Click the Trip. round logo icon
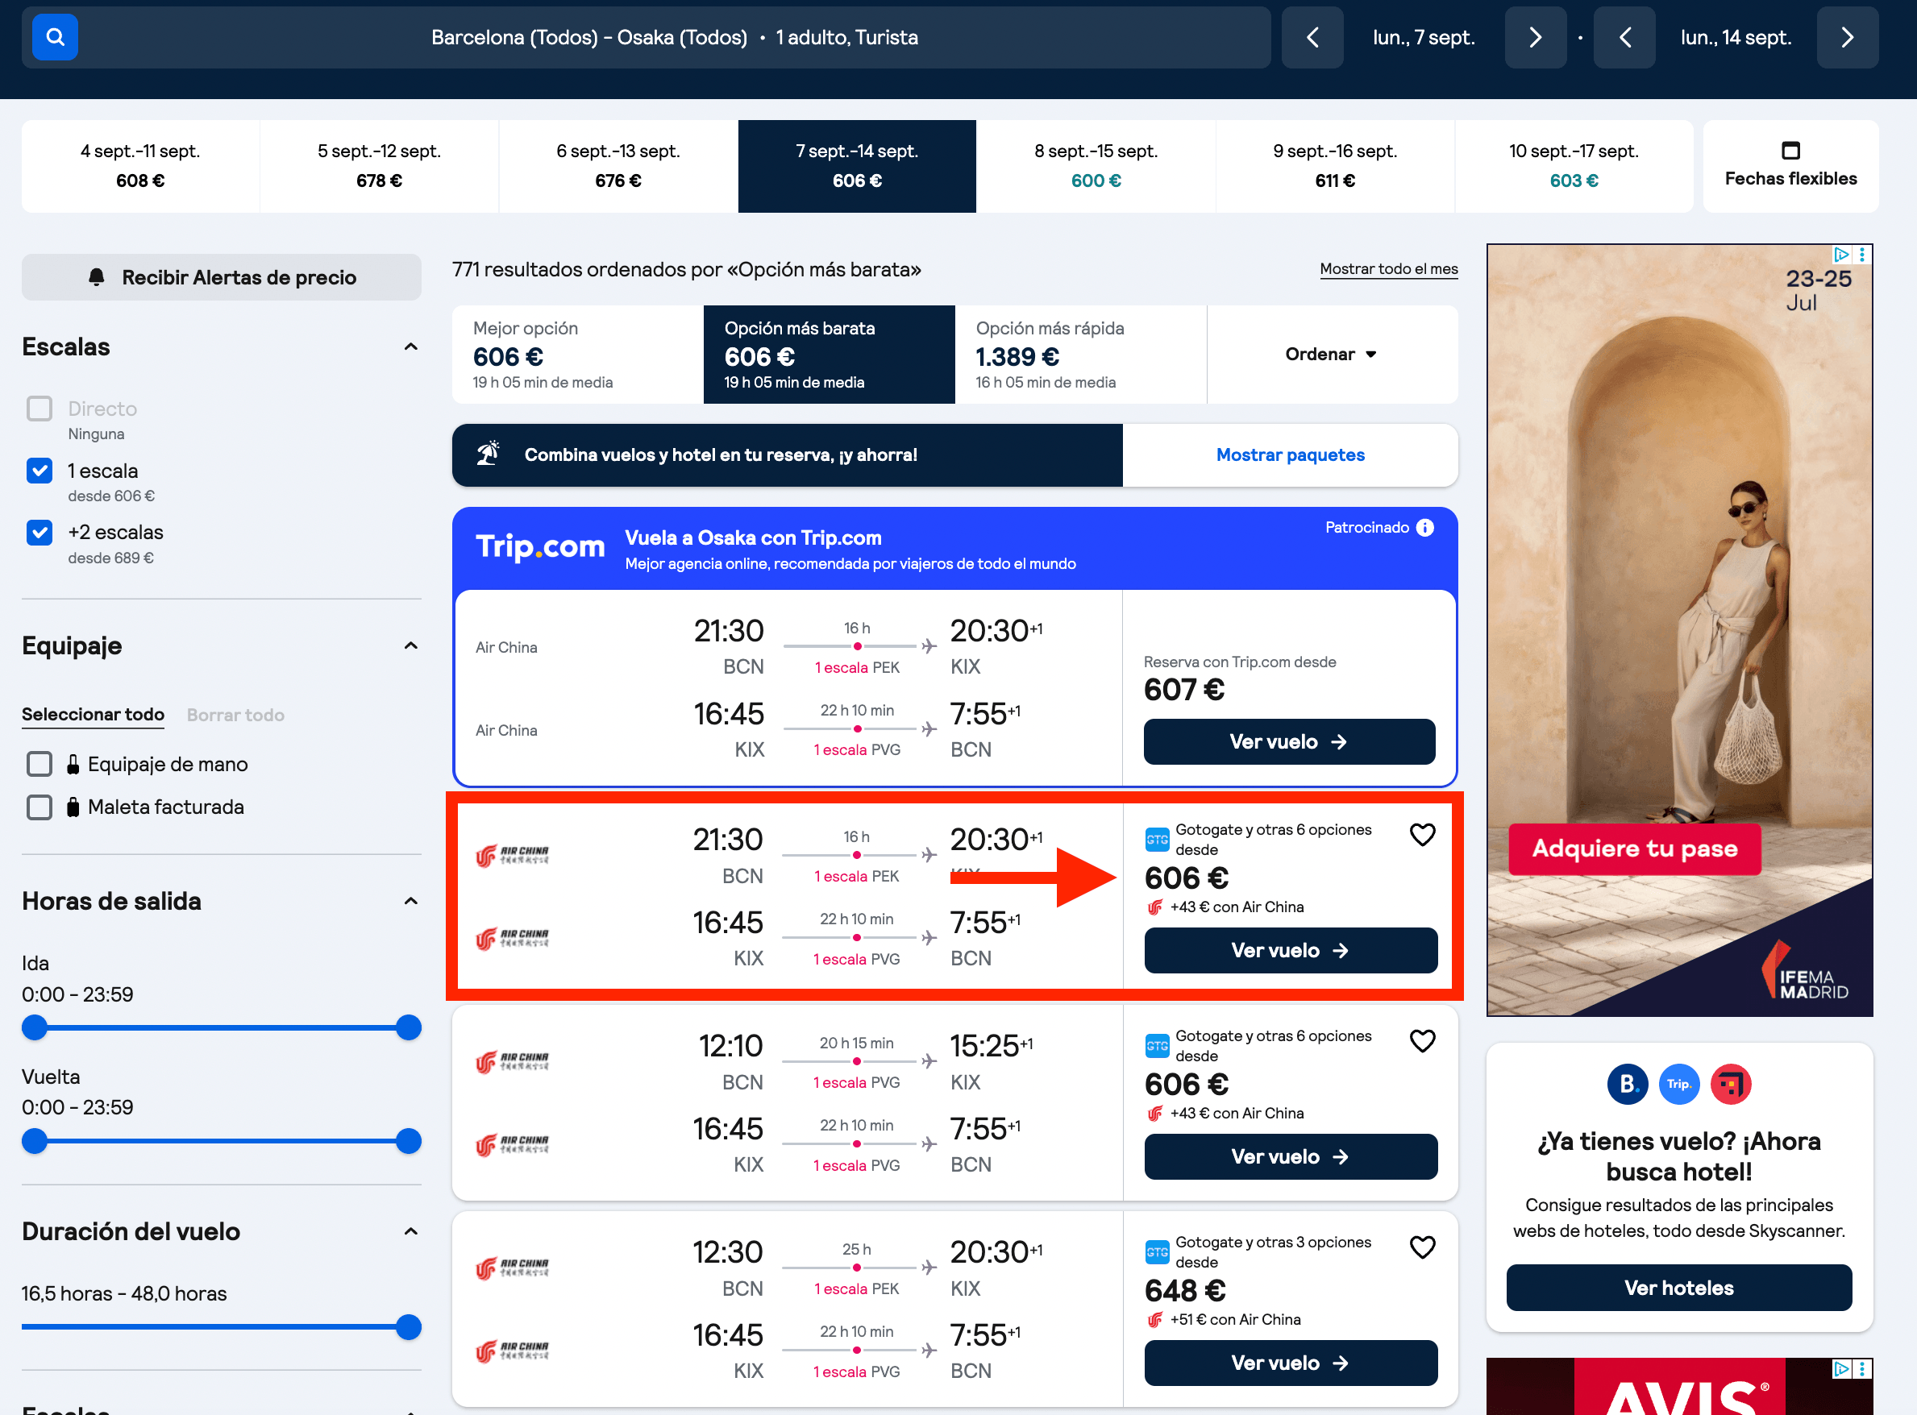Image resolution: width=1917 pixels, height=1415 pixels. (1678, 1084)
